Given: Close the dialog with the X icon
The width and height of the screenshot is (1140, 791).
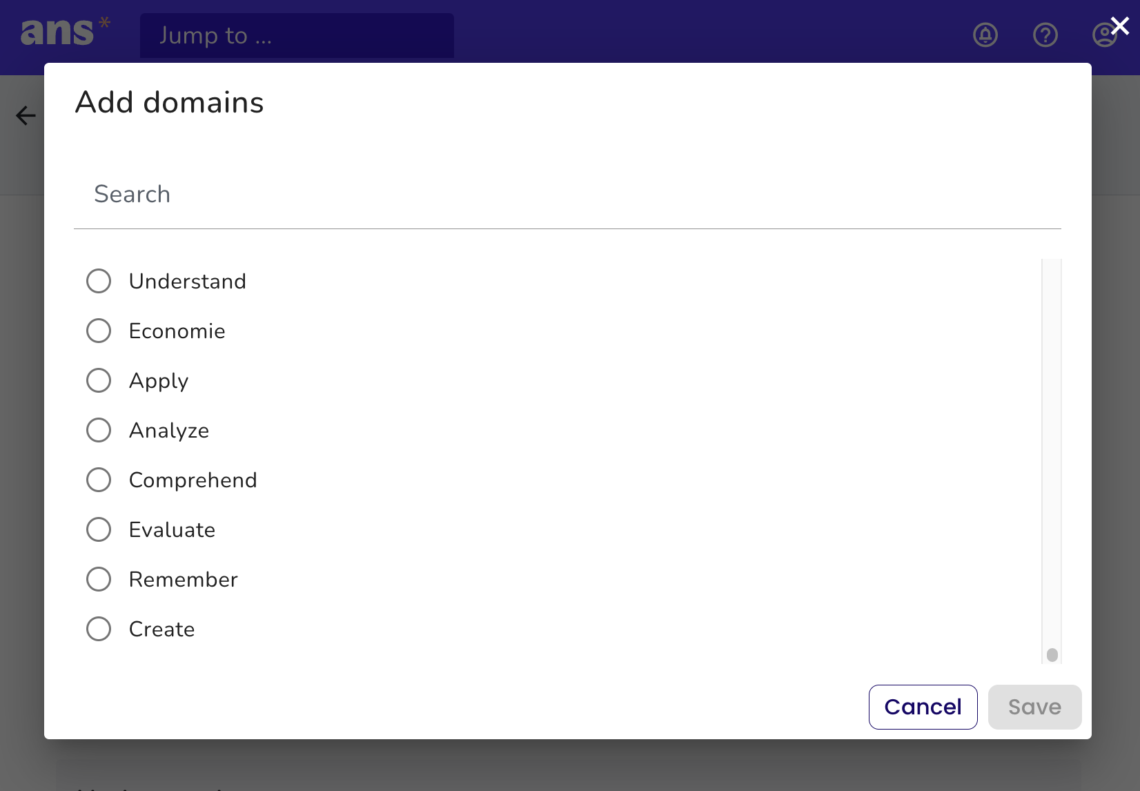Looking at the screenshot, I should [x=1119, y=26].
